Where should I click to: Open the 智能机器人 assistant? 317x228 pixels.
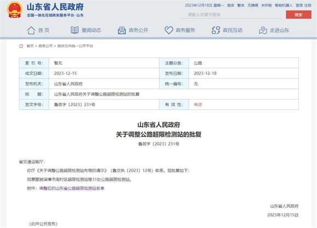tap(284, 5)
